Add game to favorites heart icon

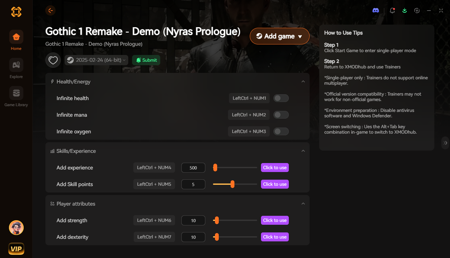point(53,60)
